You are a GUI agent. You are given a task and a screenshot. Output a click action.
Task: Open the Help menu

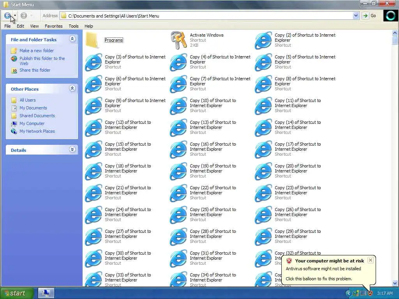click(88, 26)
